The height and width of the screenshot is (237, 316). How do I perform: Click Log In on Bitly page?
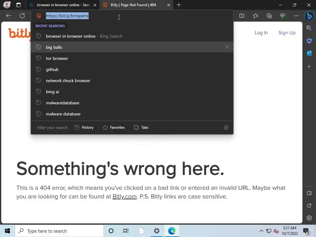click(x=261, y=33)
